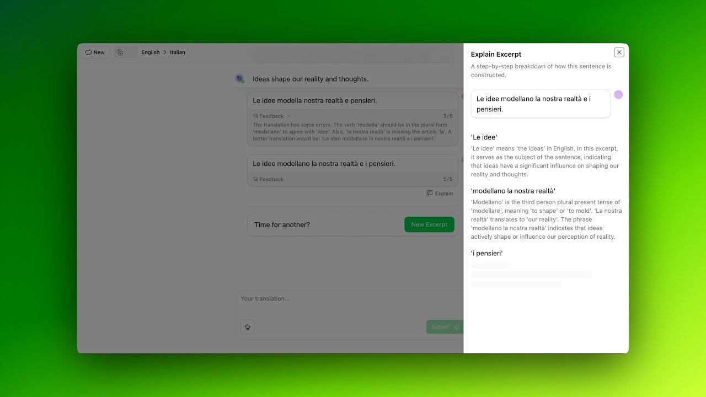The image size is (706, 397).
Task: Click the 3/5 score indicator
Action: (447, 116)
